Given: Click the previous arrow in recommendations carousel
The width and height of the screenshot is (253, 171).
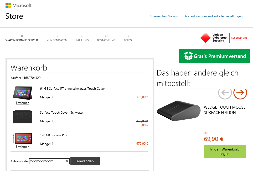Looking at the screenshot, I should (225, 93).
